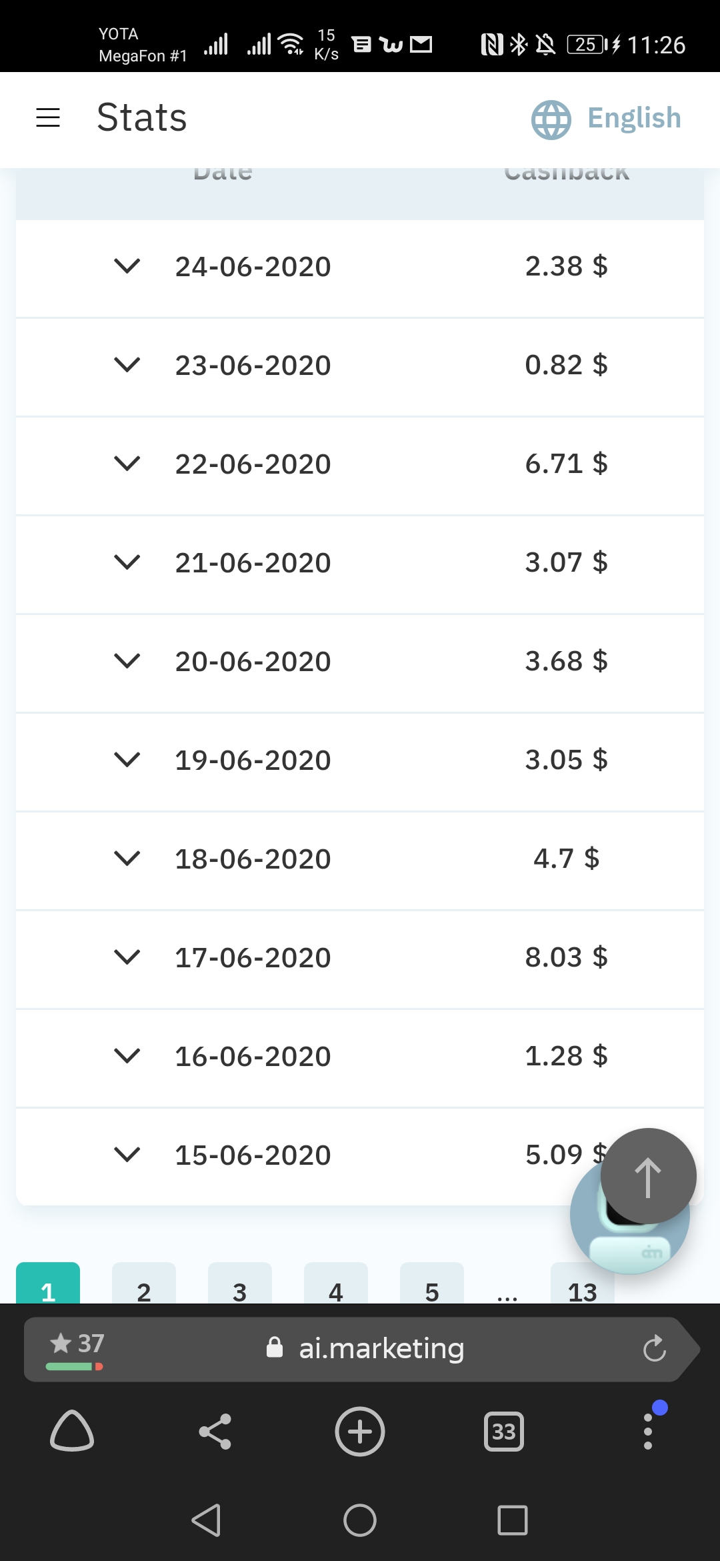This screenshot has height=1561, width=720.
Task: Tap the Alice assistant icon
Action: (72, 1432)
